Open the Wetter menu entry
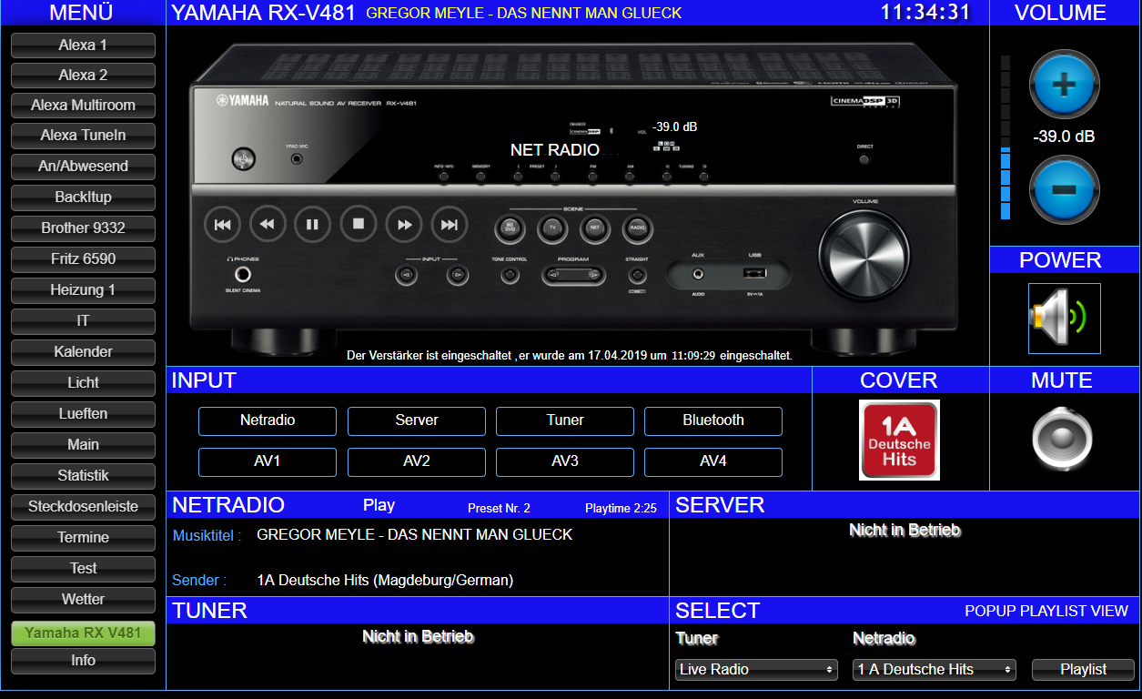This screenshot has width=1142, height=699. [83, 600]
